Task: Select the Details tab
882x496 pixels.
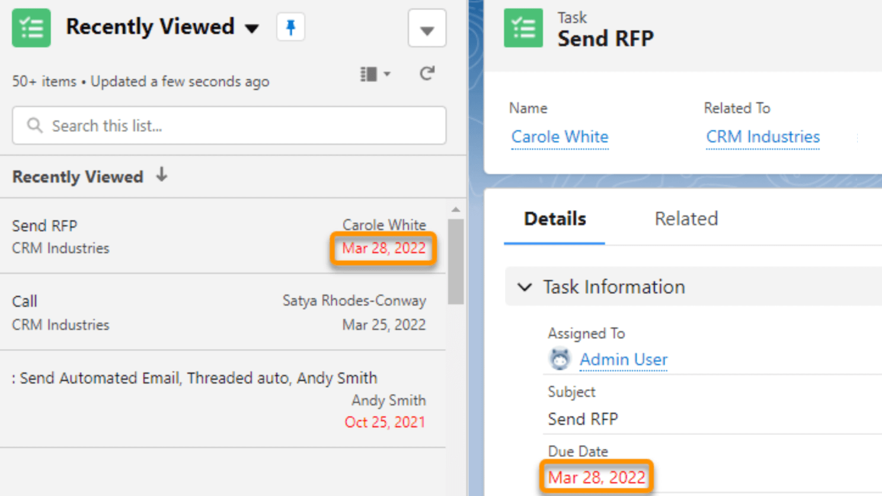Action: [555, 219]
